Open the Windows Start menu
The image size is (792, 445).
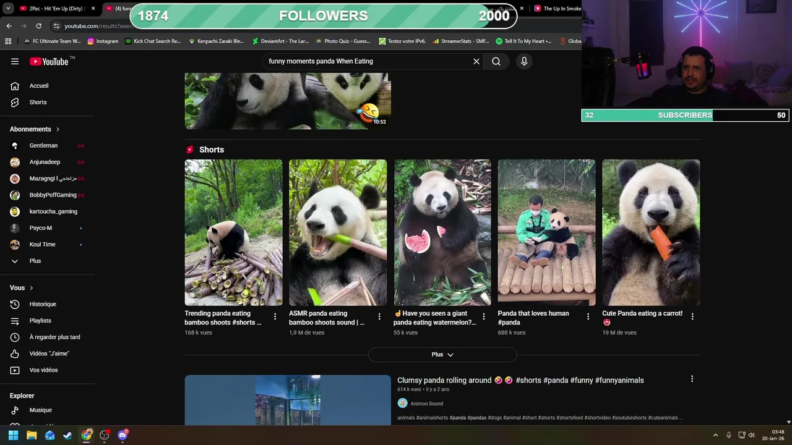coord(13,435)
